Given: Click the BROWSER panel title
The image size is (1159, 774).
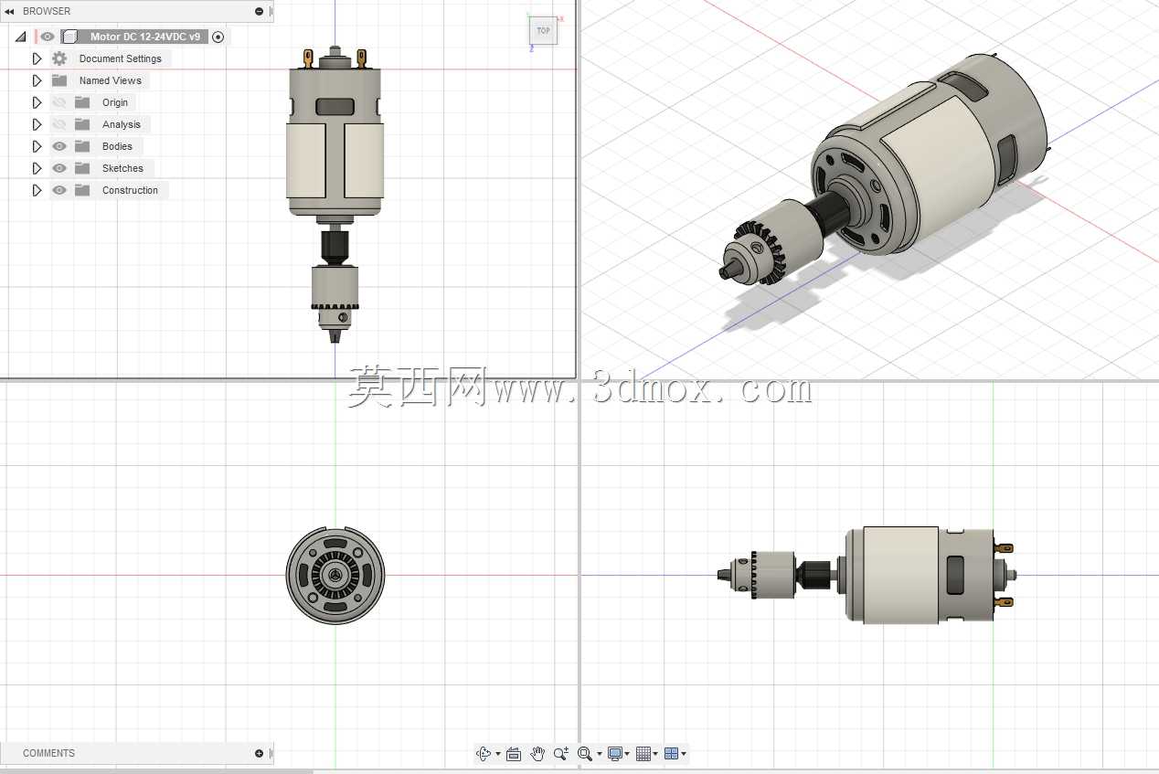Looking at the screenshot, I should [x=47, y=11].
